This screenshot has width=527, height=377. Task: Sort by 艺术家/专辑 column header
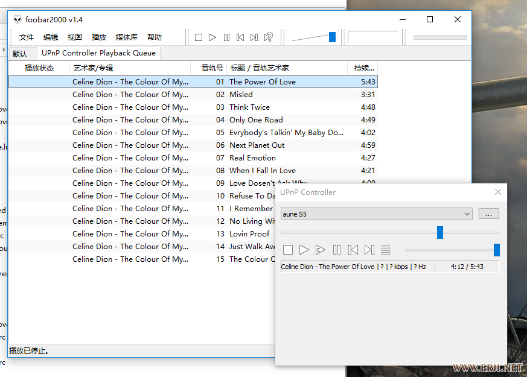click(130, 68)
